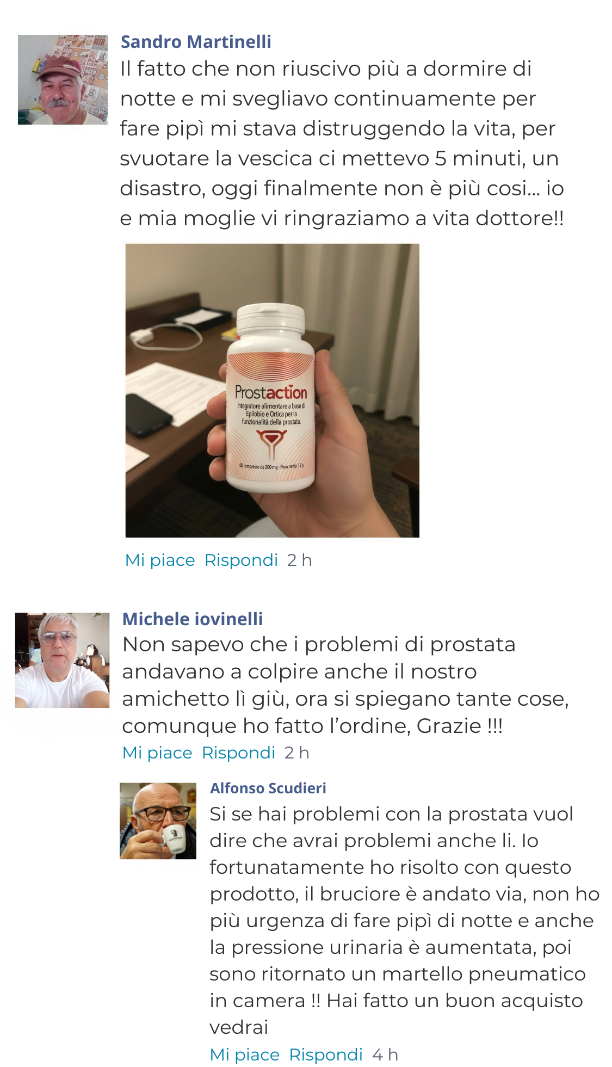Click the 4 h timestamp on Alfonso's reply
This screenshot has width=612, height=1067.
(x=385, y=1054)
